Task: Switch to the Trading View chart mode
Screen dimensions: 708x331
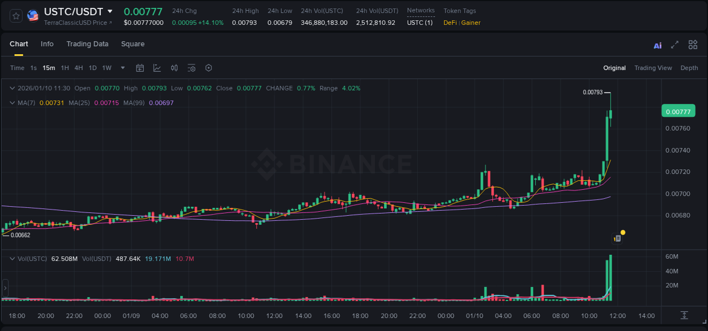Action: point(653,68)
